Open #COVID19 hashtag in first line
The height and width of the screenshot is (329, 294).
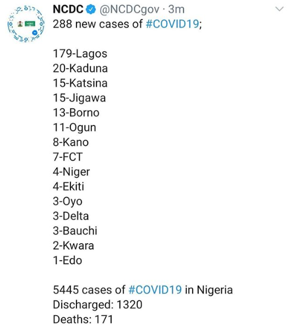click(x=172, y=24)
